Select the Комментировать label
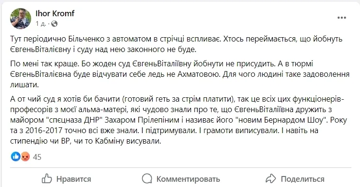The height and width of the screenshot is (187, 360). pyautogui.click(x=188, y=179)
